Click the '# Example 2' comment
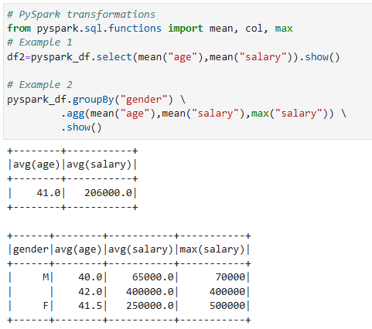 point(39,85)
